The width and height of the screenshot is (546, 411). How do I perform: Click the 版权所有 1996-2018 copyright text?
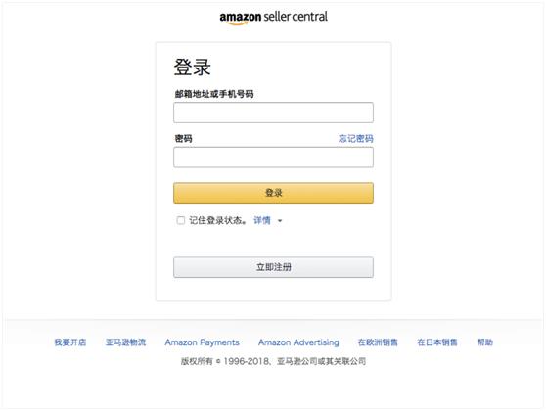(273, 361)
